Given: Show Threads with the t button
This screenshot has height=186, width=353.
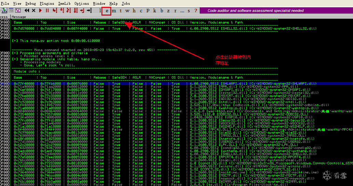Looking at the screenshot, I should 121,11.
